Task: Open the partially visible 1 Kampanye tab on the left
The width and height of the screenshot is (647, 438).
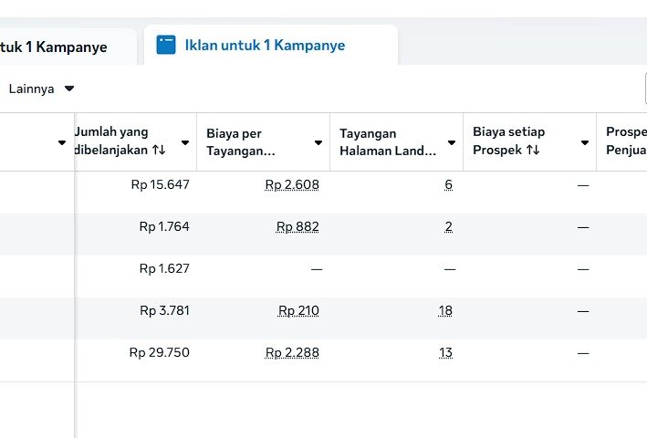Action: [55, 47]
